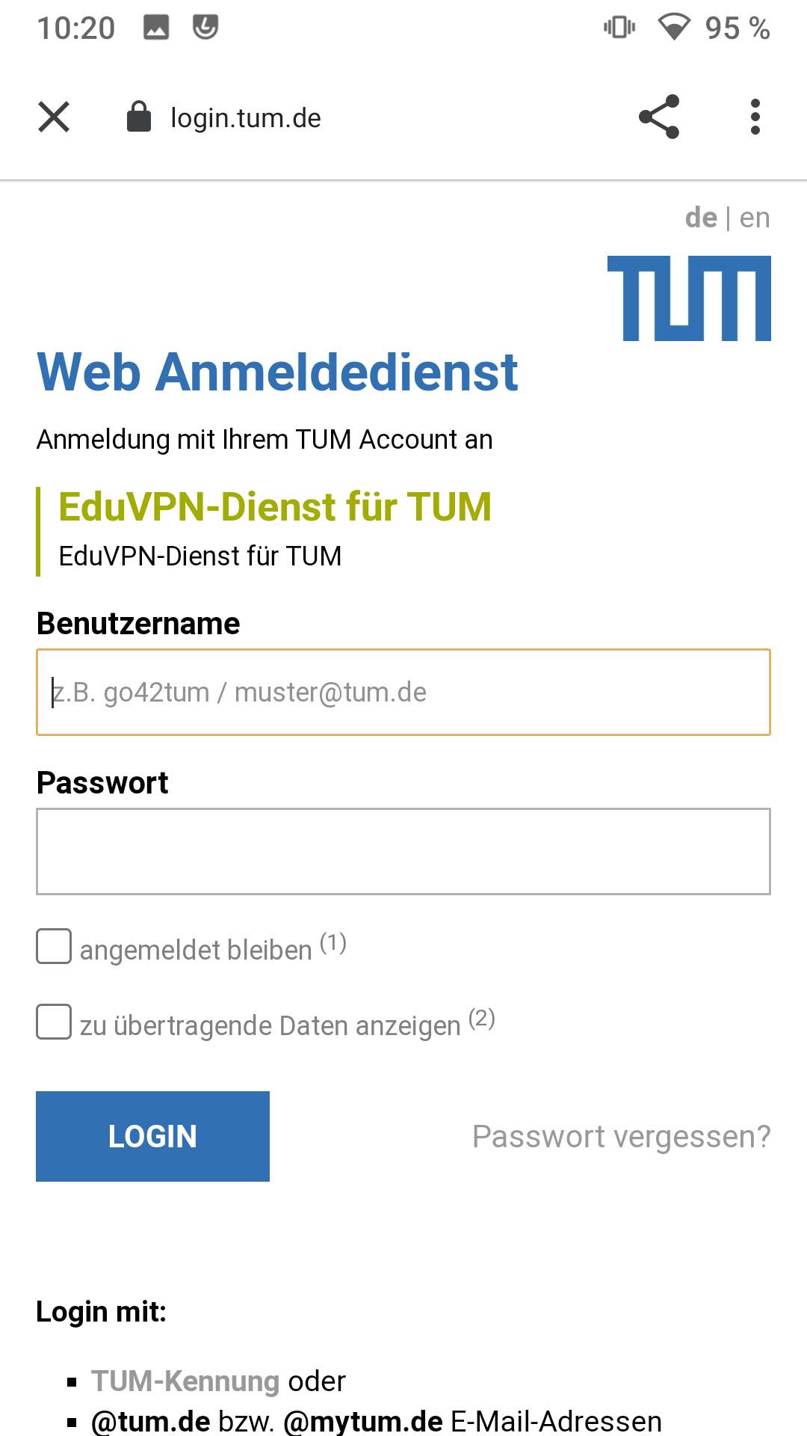Enable the 'angemeldet bleiben' checkbox
This screenshot has width=807, height=1436.
[54, 947]
